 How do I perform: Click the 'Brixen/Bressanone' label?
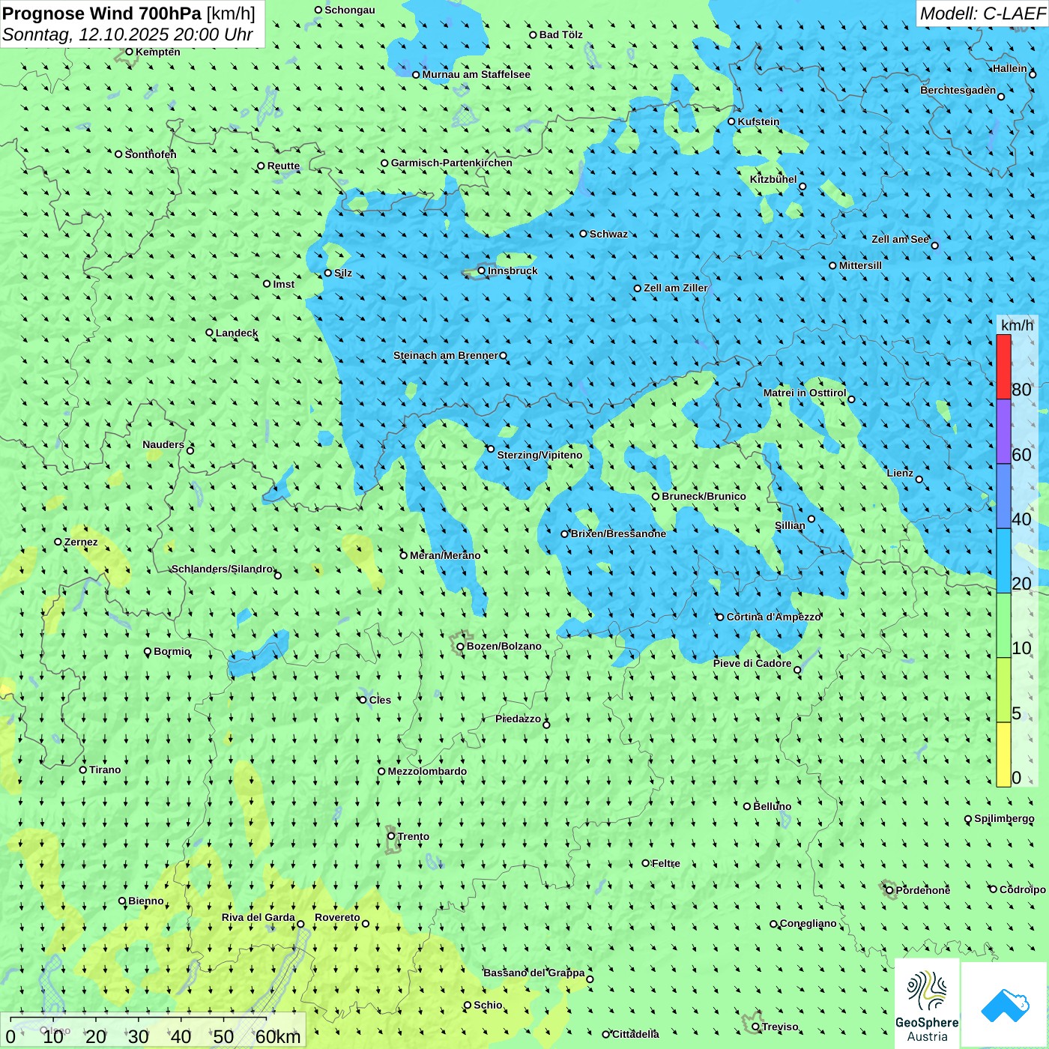tap(618, 533)
